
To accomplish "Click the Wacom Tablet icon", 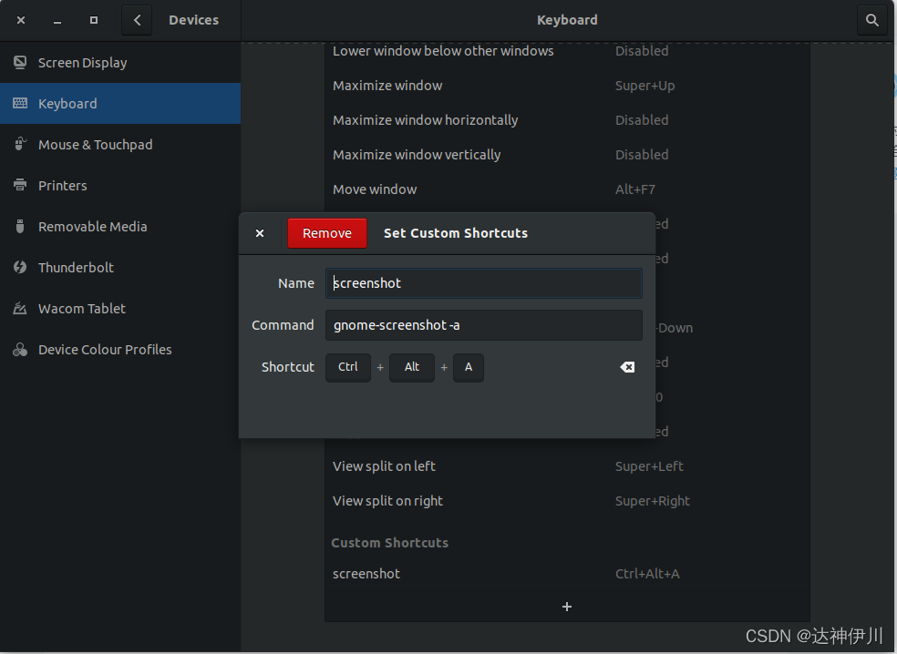I will tap(20, 308).
